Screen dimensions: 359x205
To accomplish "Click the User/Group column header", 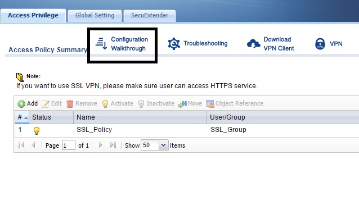I will [x=283, y=117].
